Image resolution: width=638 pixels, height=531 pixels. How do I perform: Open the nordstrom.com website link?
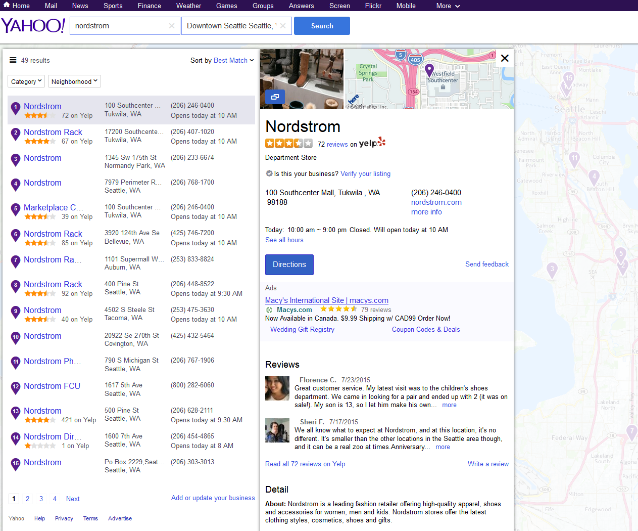click(436, 202)
